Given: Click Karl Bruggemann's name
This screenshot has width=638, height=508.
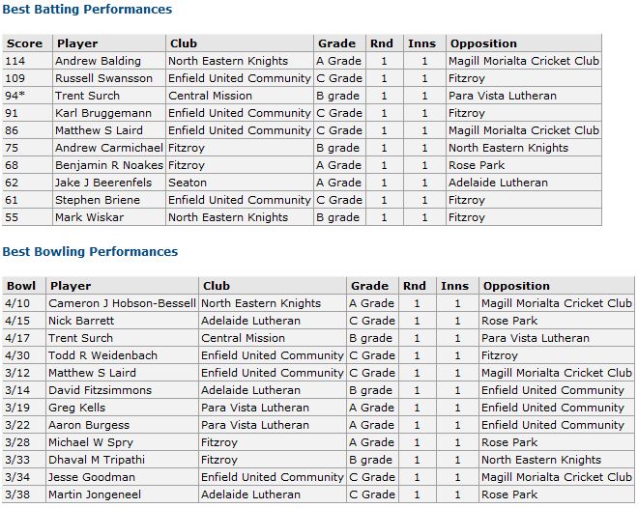Looking at the screenshot, I should coord(103,113).
